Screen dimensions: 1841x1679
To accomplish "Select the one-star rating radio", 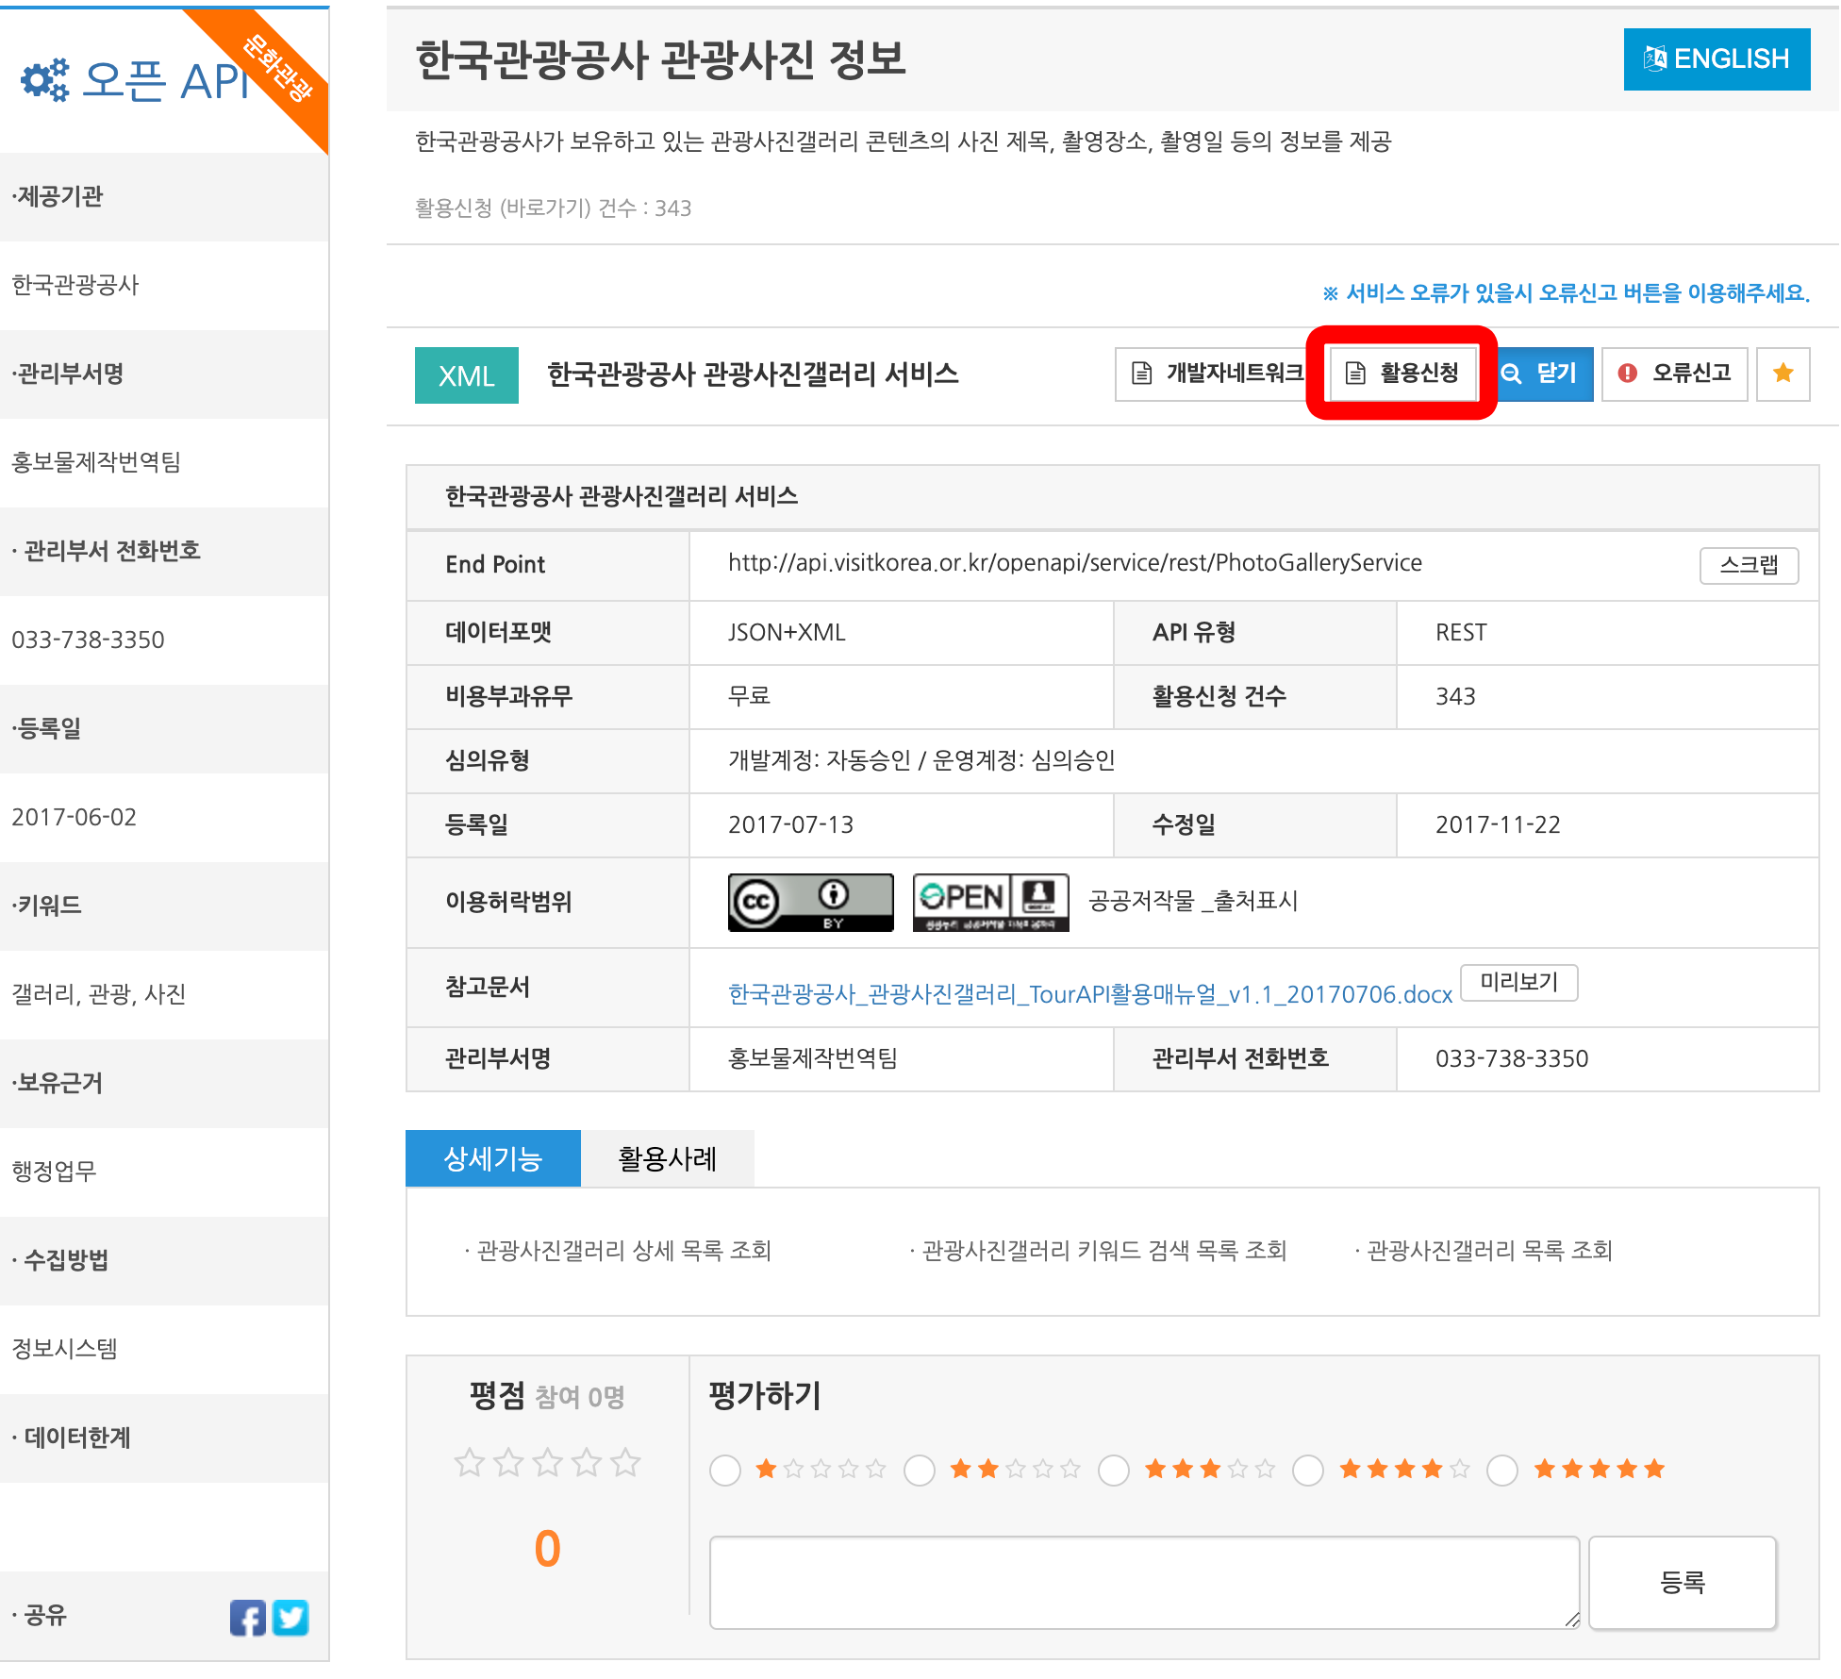I will tap(725, 1470).
